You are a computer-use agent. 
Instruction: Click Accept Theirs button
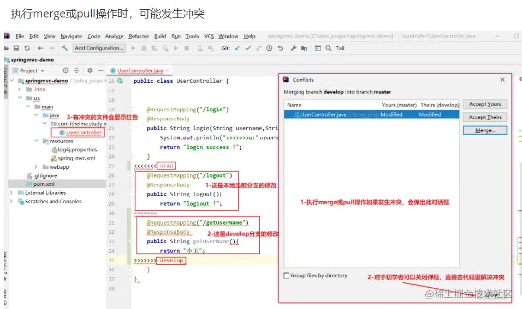coord(485,117)
